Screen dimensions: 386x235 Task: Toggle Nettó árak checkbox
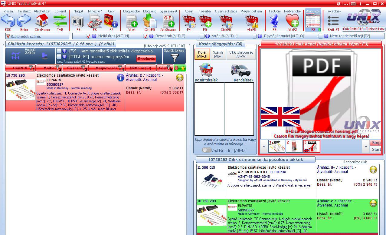click(x=88, y=36)
